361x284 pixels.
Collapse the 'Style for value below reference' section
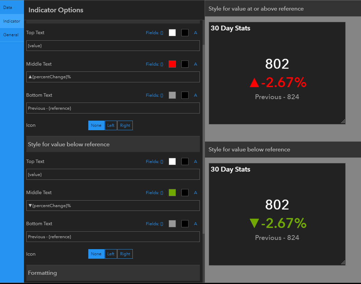pyautogui.click(x=113, y=144)
